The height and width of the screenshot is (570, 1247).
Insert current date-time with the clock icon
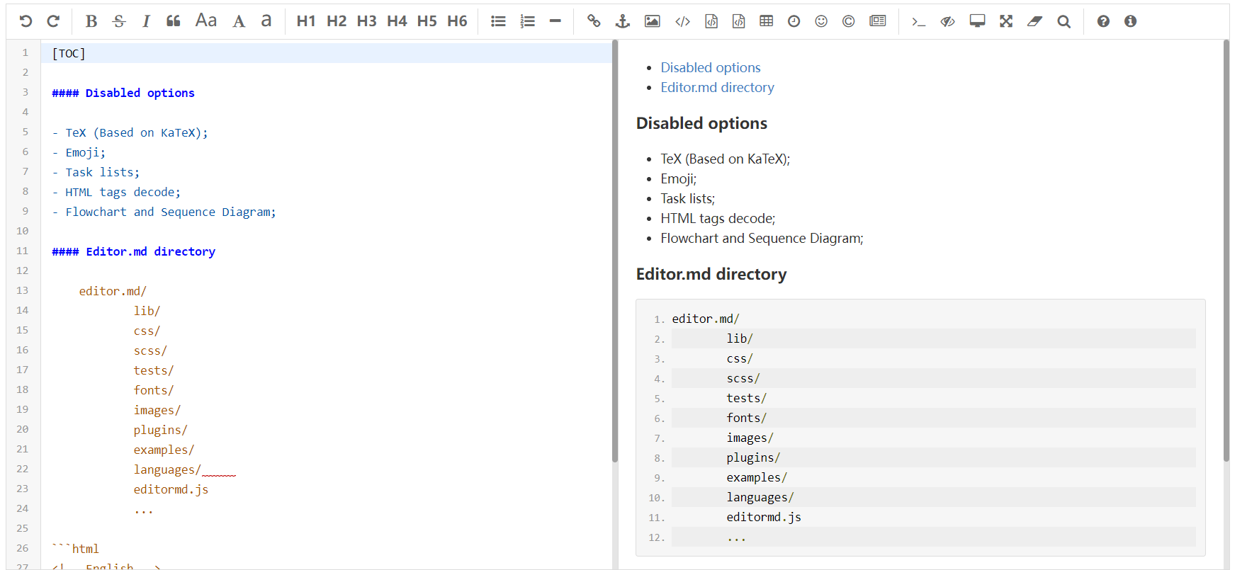point(794,21)
